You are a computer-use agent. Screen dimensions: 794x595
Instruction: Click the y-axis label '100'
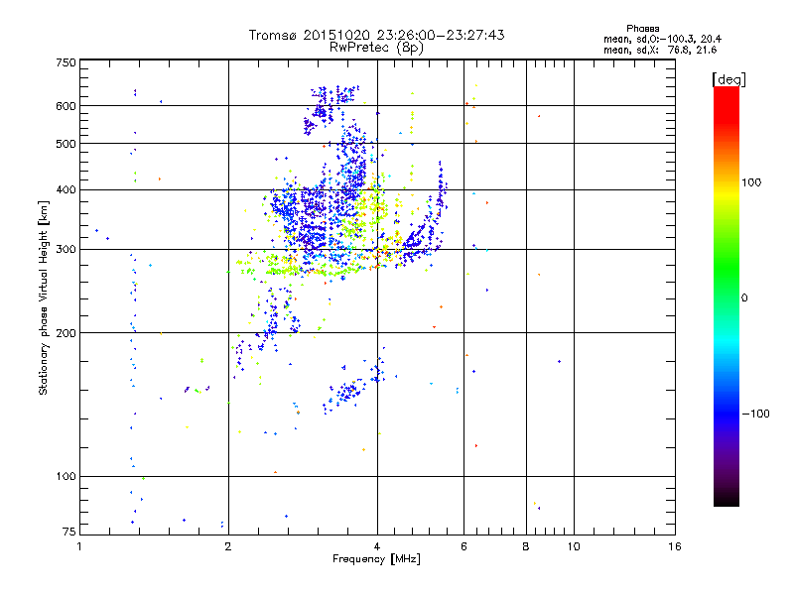tap(66, 477)
